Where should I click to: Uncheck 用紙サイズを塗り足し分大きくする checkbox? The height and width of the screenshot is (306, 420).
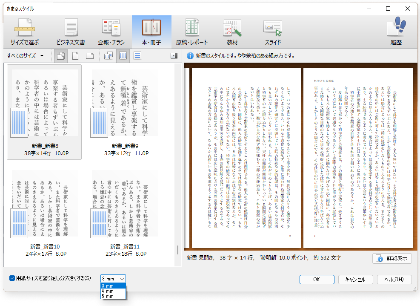[12, 278]
